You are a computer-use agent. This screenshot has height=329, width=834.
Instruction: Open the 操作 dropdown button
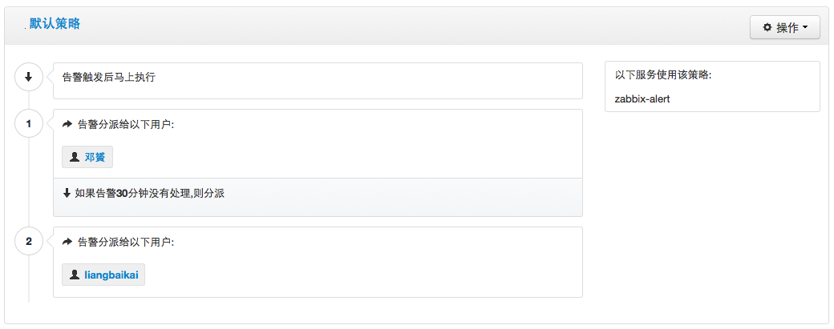click(784, 27)
